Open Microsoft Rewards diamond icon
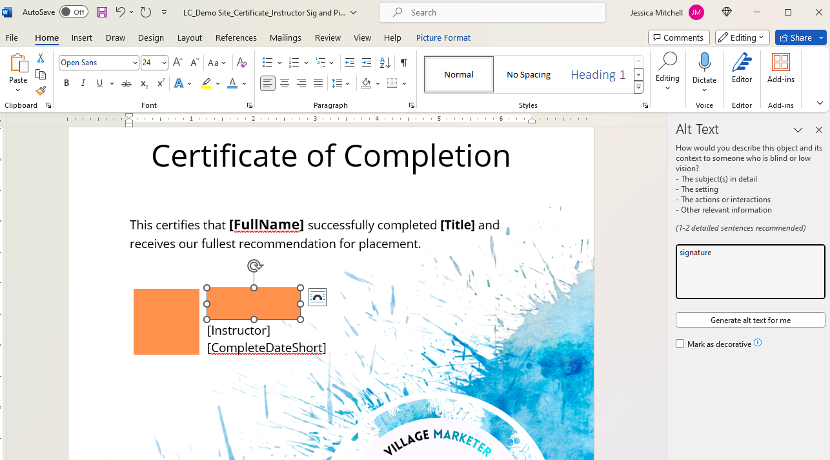 [x=727, y=12]
